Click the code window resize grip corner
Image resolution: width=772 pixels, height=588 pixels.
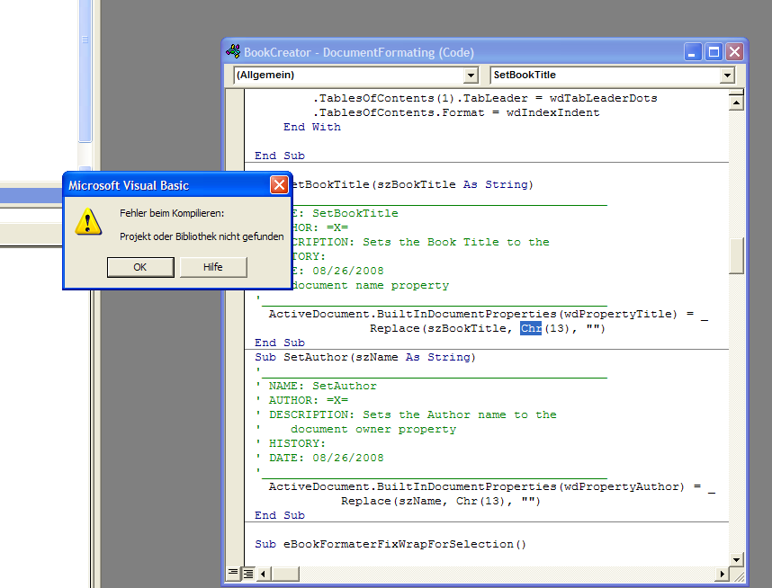(x=737, y=575)
